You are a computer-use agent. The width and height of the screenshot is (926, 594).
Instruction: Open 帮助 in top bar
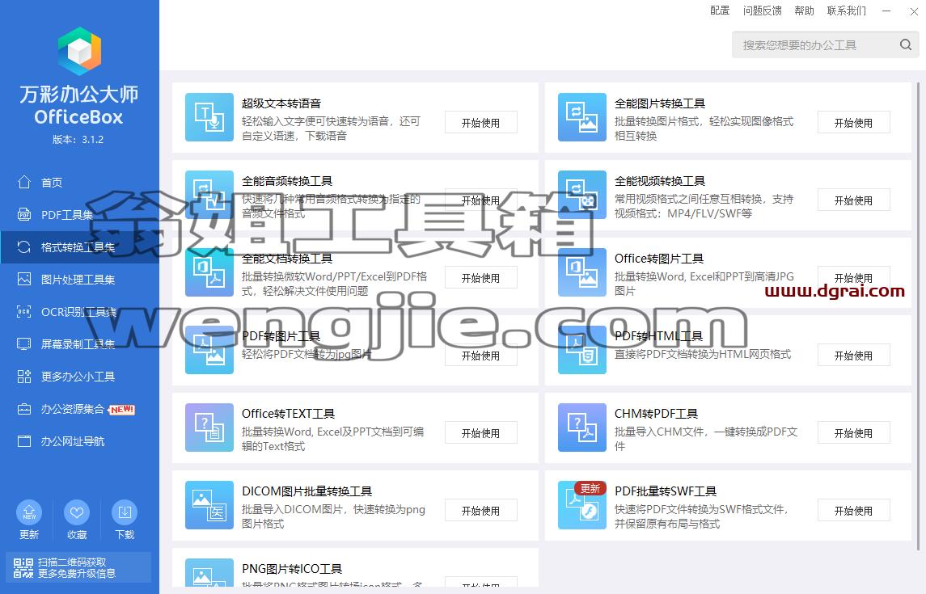pyautogui.click(x=804, y=11)
